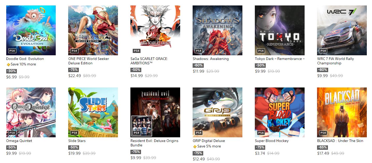Click the PS4 badge on Omega Quintet cover
The height and width of the screenshot is (163, 372).
(x=12, y=133)
